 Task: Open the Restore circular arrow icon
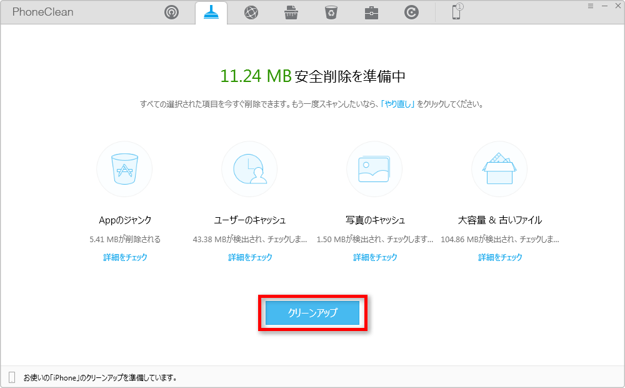click(x=411, y=13)
